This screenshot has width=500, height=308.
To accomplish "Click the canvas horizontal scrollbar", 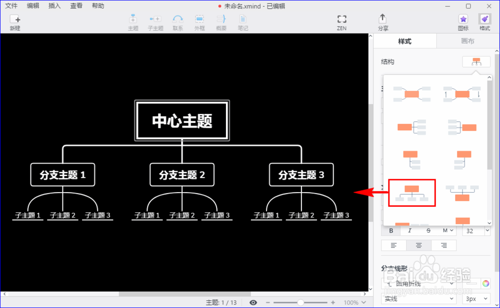I will 185,294.
